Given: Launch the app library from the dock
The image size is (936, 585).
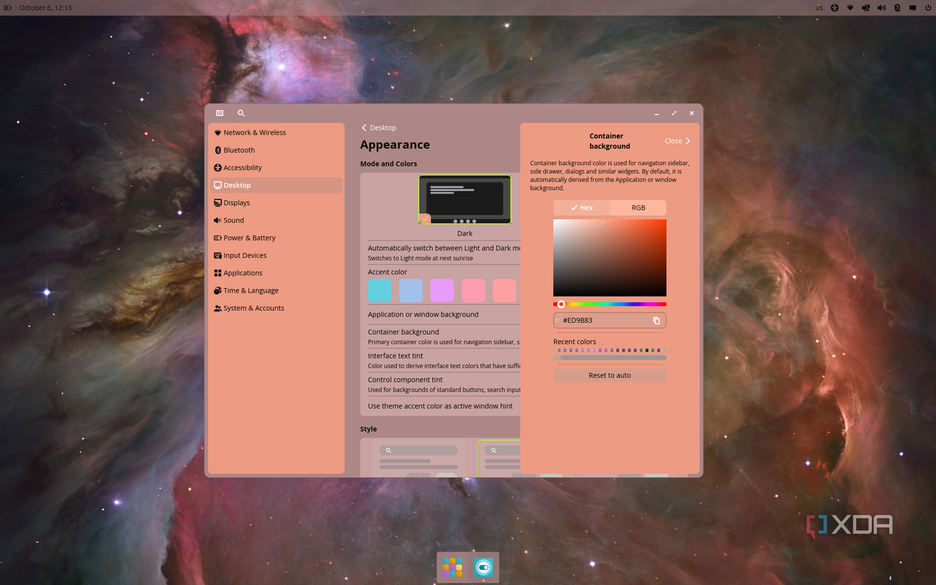Looking at the screenshot, I should [453, 567].
